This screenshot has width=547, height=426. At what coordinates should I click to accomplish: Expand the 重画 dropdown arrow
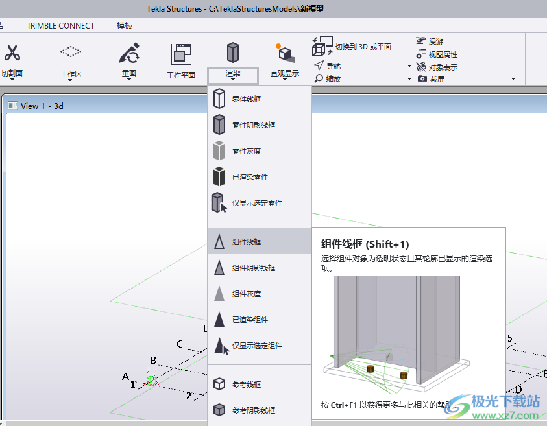(129, 80)
